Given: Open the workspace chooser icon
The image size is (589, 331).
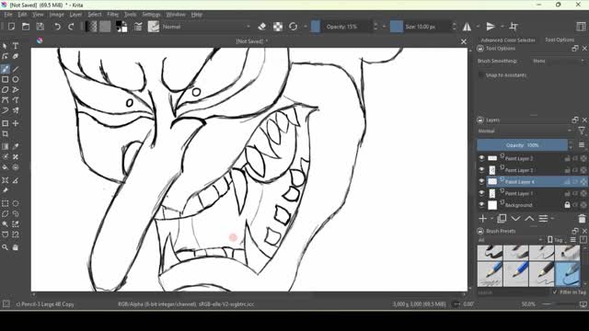Looking at the screenshot, I should (581, 27).
